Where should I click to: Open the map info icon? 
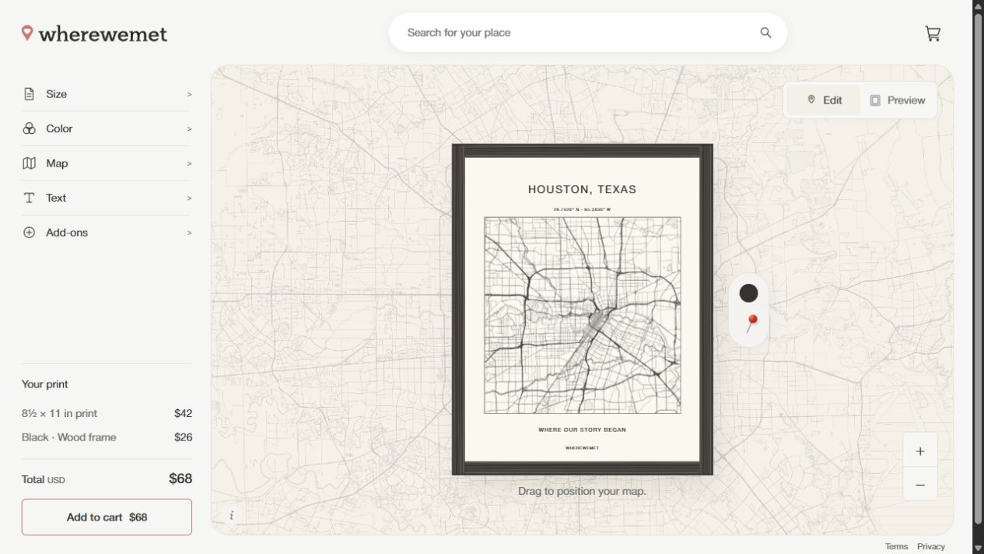coord(231,515)
